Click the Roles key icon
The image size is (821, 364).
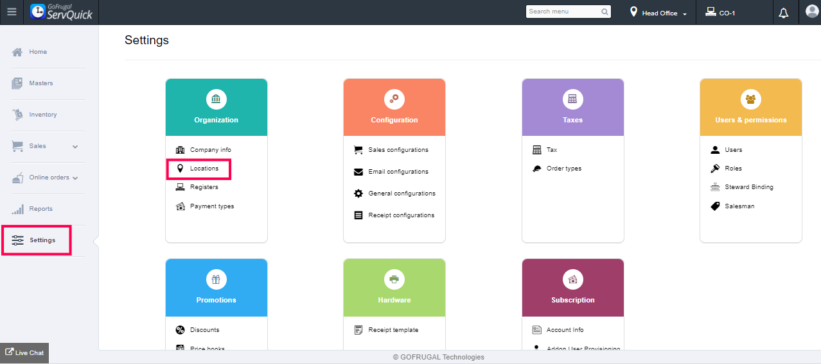coord(715,169)
